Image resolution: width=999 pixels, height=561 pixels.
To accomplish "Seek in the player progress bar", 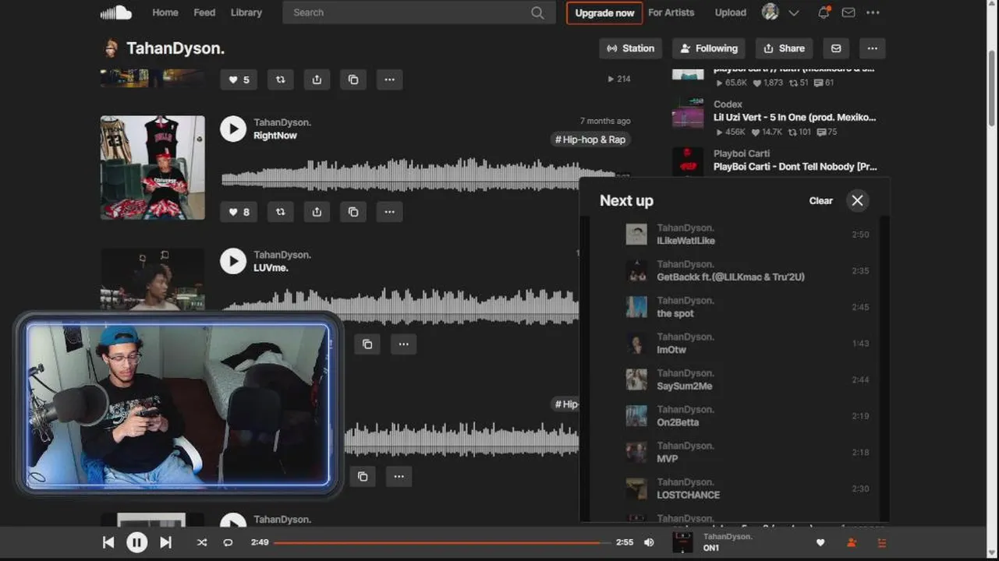I will (442, 542).
